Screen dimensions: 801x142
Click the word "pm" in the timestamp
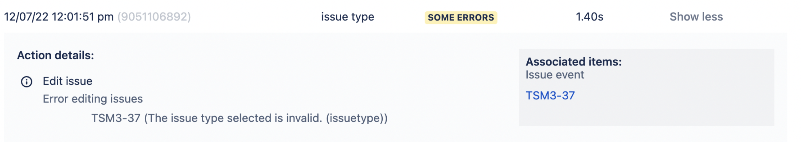pos(105,17)
